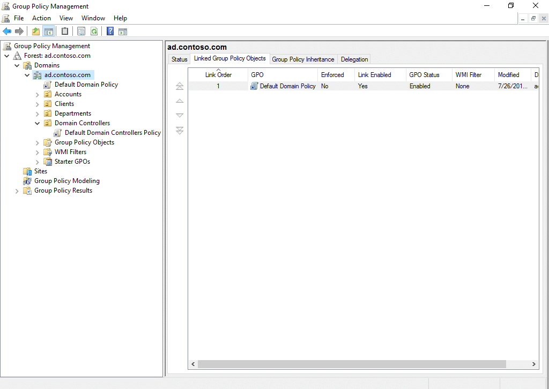Collapse the Domain Controllers OU

point(37,123)
